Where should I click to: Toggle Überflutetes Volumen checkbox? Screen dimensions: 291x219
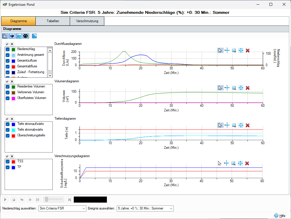coord(7,98)
